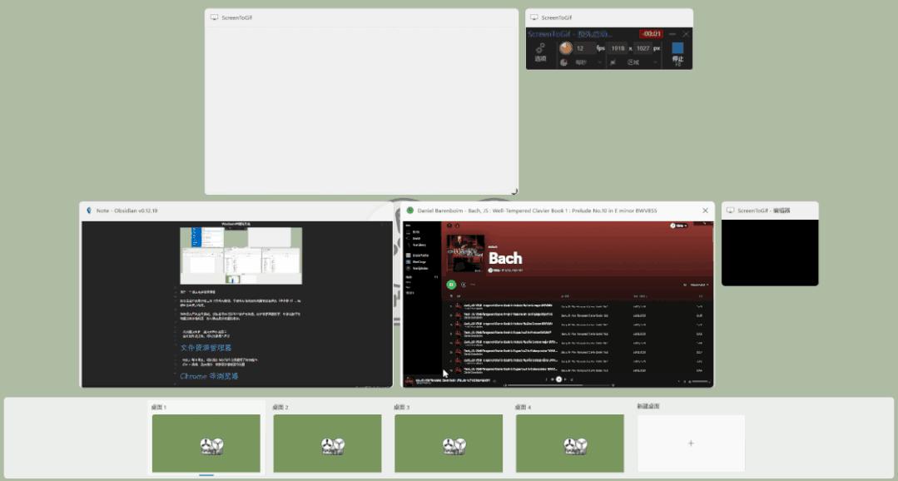
Task: Select the 桌面 1 desktop thumbnail
Action: click(x=206, y=444)
